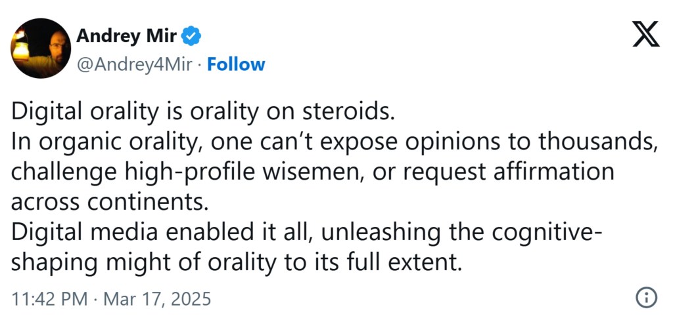
Task: Click the word "steroids" in the post
Action: click(x=346, y=111)
